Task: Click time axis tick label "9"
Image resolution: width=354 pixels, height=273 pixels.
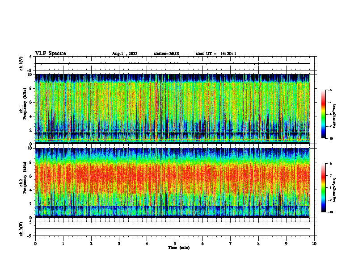Action: coord(286,244)
